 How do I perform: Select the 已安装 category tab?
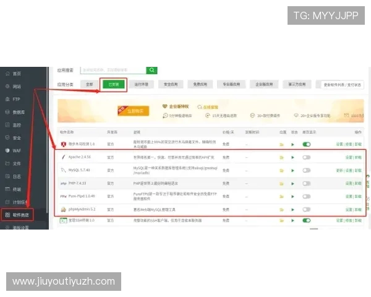114,84
